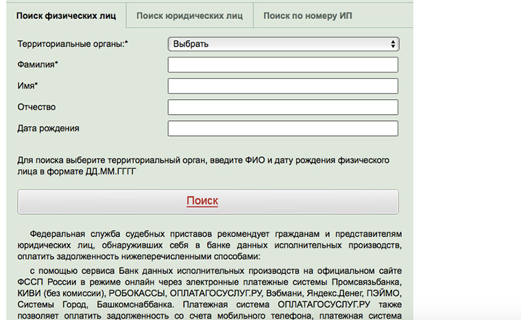Click the paragraph listing payment systems like КИВИ
The width and height of the screenshot is (521, 320).
[x=208, y=294]
